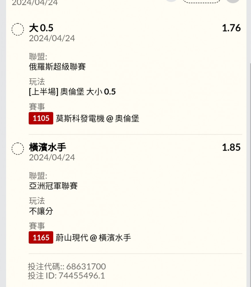Screen dimensions: 251x287
Task: Select the 橫濱水手 bet title
Action: (x=47, y=148)
